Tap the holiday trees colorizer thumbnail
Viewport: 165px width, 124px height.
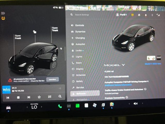151,58
